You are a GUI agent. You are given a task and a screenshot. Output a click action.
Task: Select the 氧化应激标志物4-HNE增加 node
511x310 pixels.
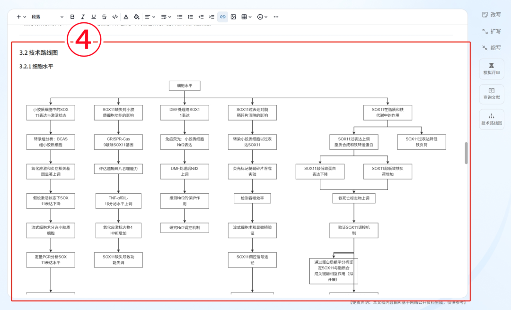pos(118,231)
